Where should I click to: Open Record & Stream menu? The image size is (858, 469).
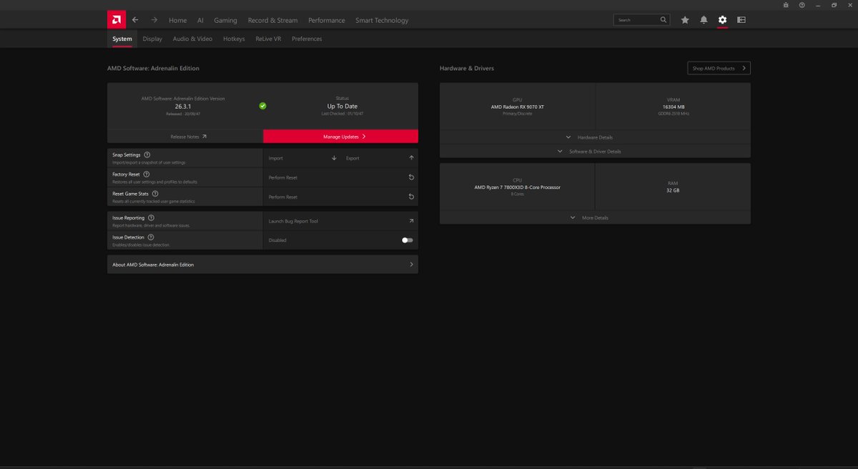[x=272, y=20]
